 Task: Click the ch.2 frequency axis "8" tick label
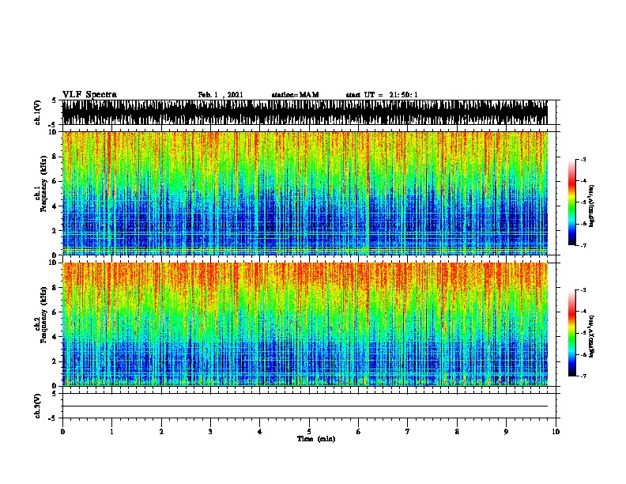pos(55,288)
